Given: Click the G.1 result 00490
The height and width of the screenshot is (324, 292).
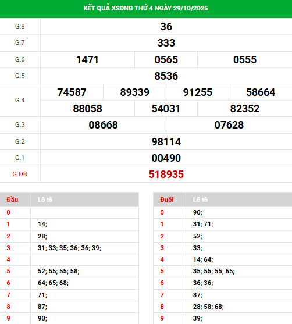Looking at the screenshot, I should click(x=166, y=158).
